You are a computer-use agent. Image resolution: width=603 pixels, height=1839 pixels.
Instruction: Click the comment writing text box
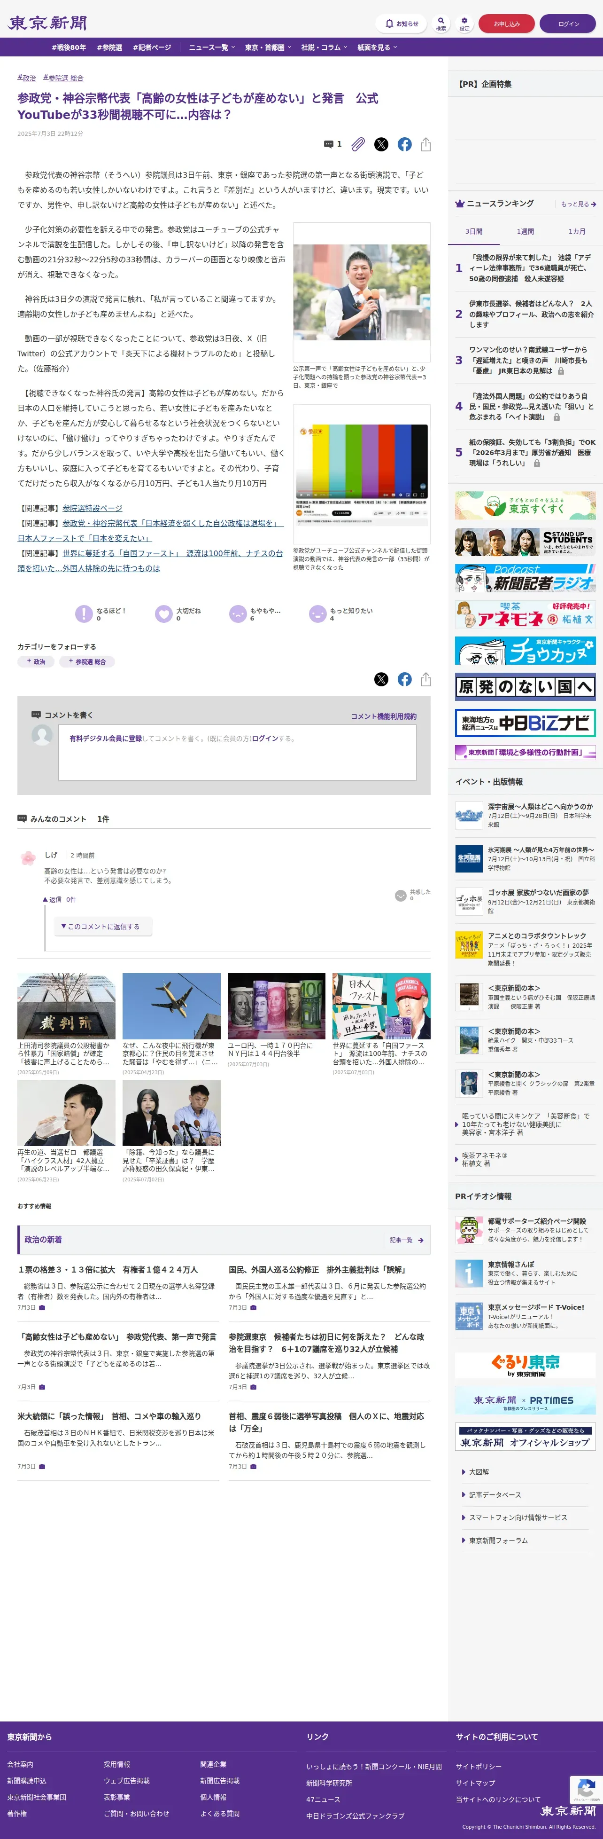pos(237,752)
